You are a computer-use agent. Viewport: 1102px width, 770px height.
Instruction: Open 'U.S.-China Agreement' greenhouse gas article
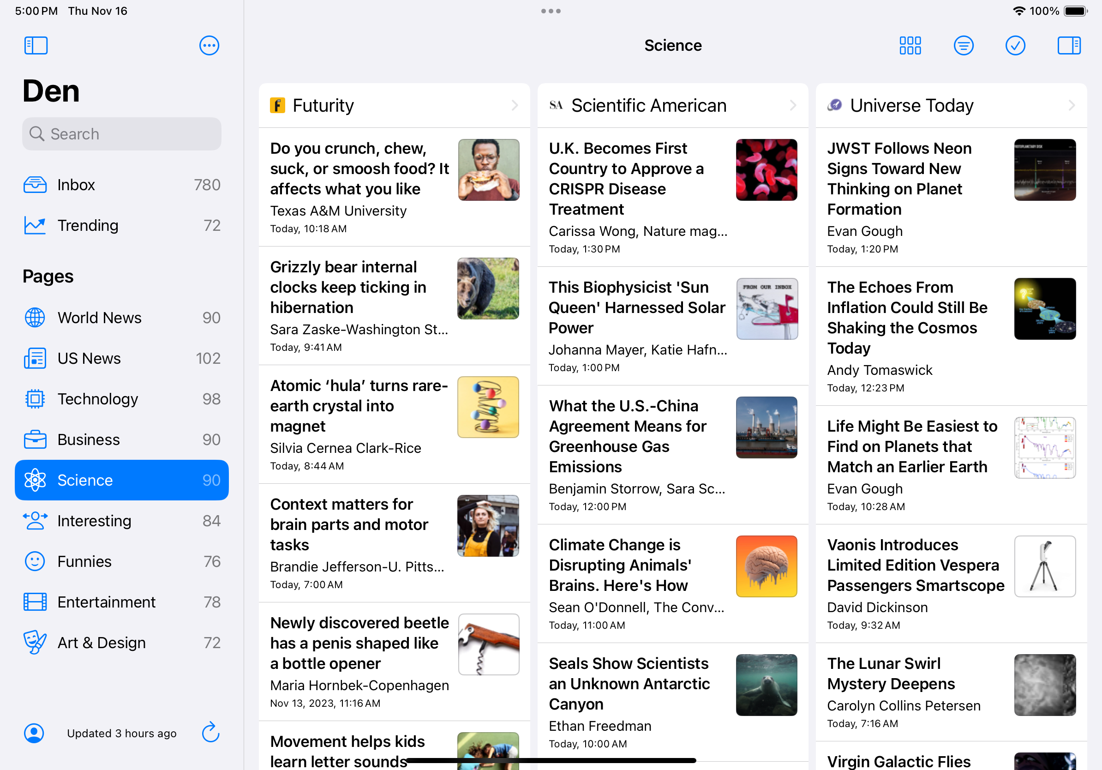pyautogui.click(x=672, y=455)
